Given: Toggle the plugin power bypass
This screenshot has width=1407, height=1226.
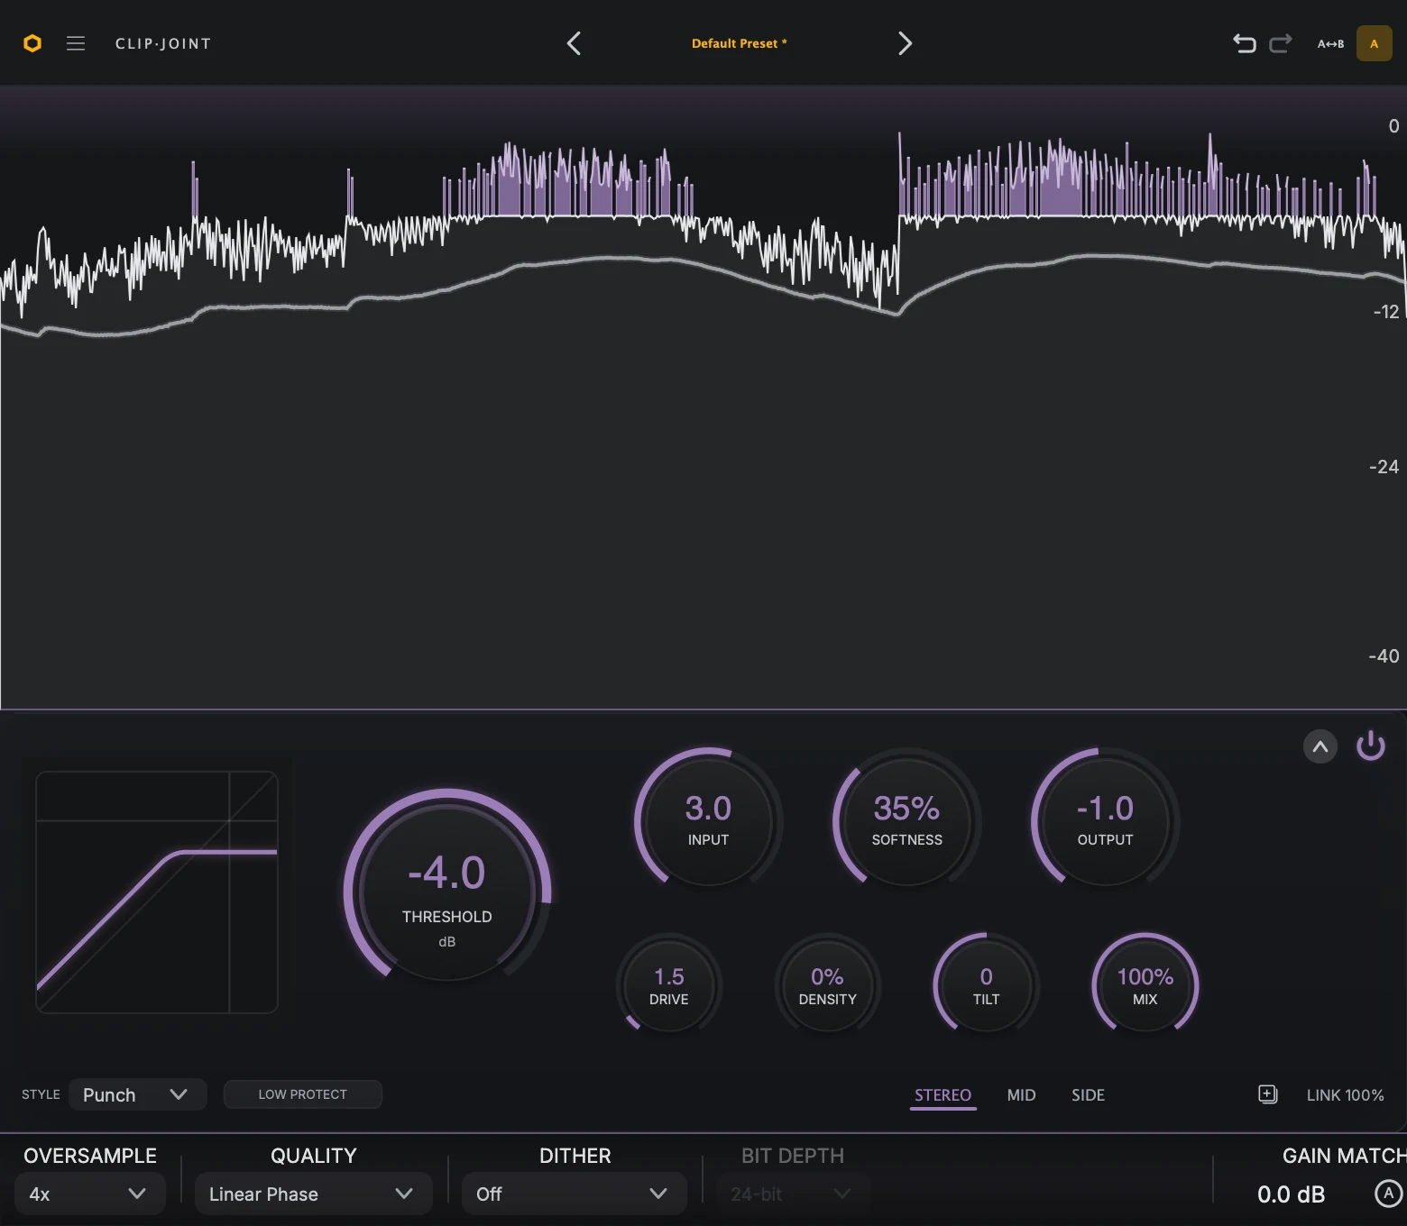Looking at the screenshot, I should 1371,746.
